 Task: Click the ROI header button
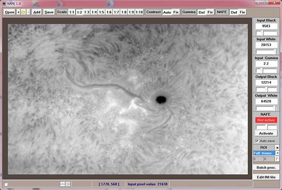click(264, 147)
